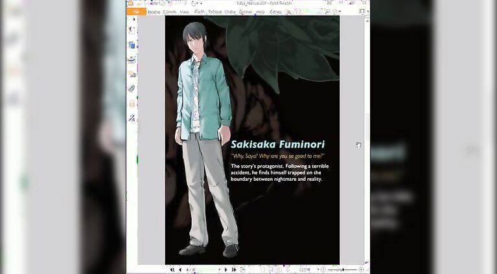Open the orange File menu
Viewport: 497px width, 274px height.
tap(136, 12)
